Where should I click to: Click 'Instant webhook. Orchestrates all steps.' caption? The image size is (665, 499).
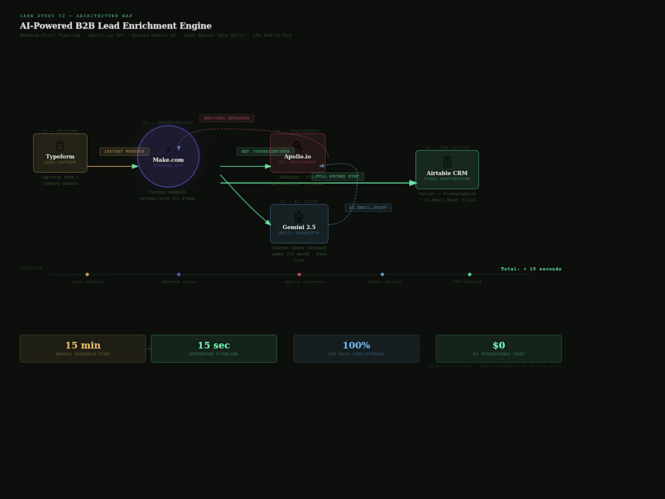(x=169, y=195)
